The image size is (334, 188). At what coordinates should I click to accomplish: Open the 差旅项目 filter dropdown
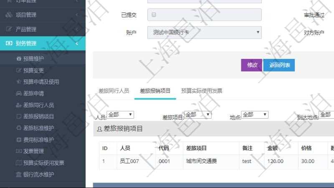pyautogui.click(x=198, y=114)
